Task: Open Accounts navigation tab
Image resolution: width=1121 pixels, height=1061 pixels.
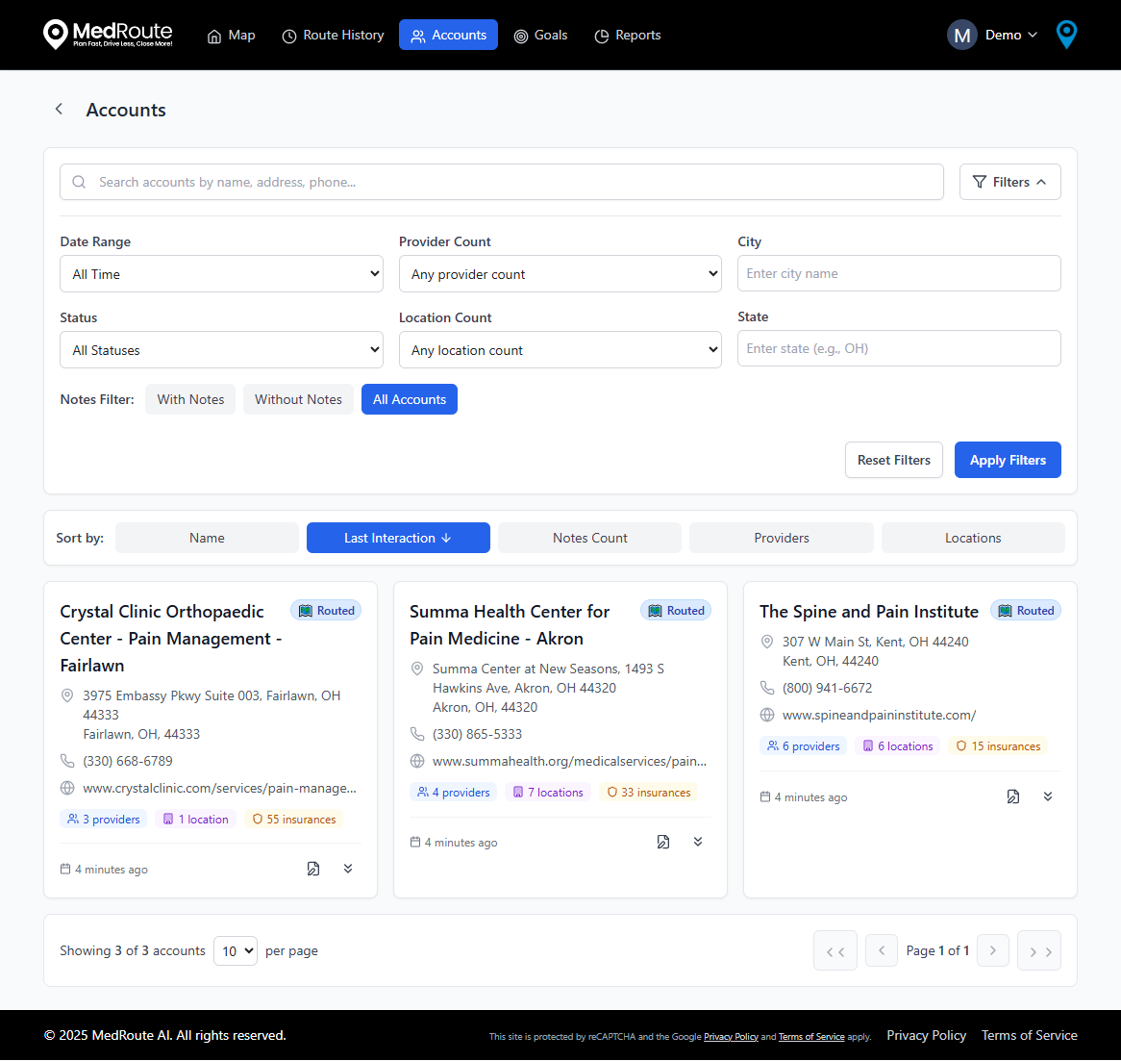Action: coord(448,35)
